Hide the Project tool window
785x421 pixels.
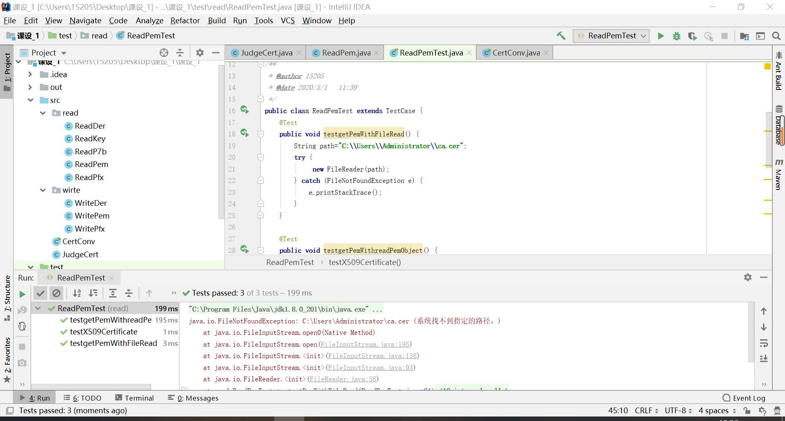(216, 53)
